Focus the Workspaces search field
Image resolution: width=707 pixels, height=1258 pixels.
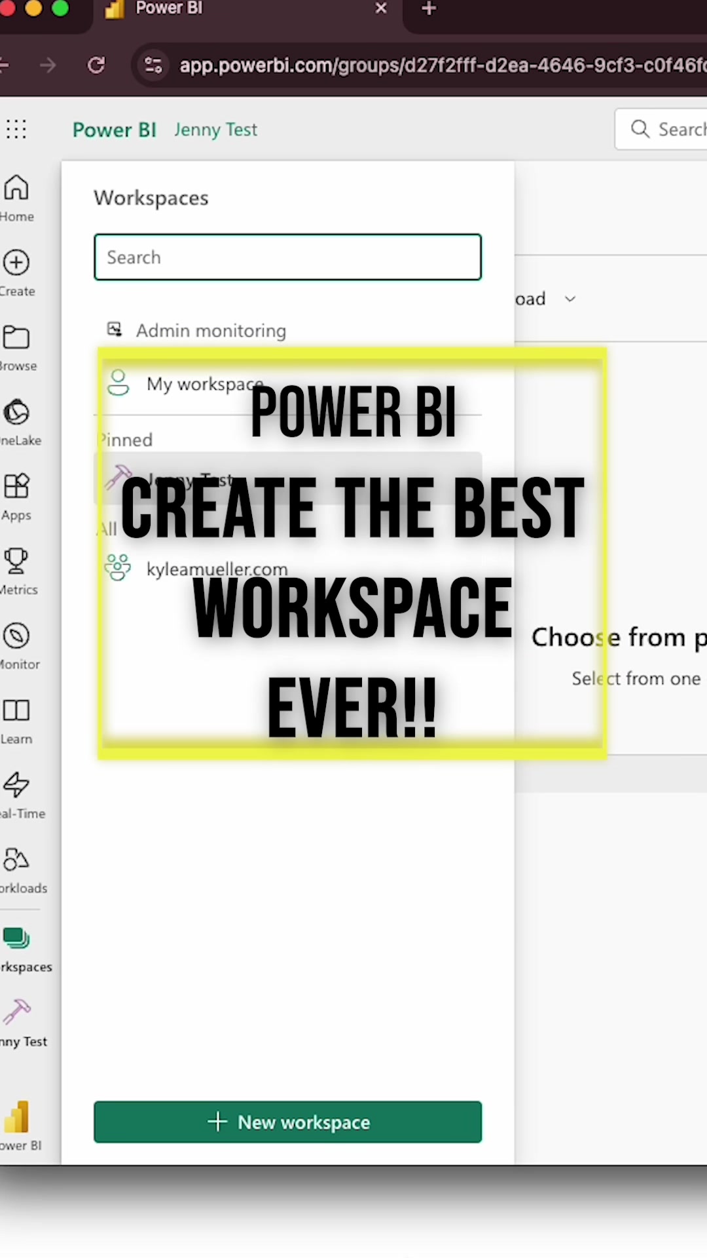[x=287, y=257]
